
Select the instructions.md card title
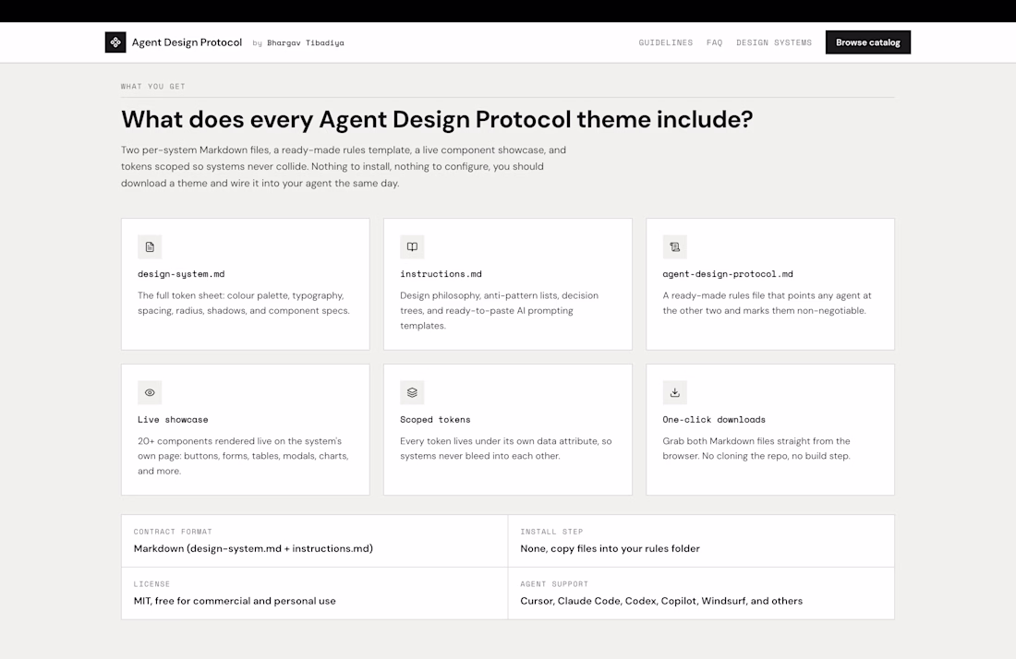coord(441,274)
